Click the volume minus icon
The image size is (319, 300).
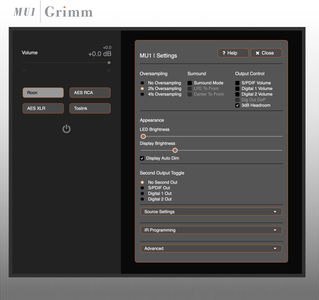click(x=24, y=70)
